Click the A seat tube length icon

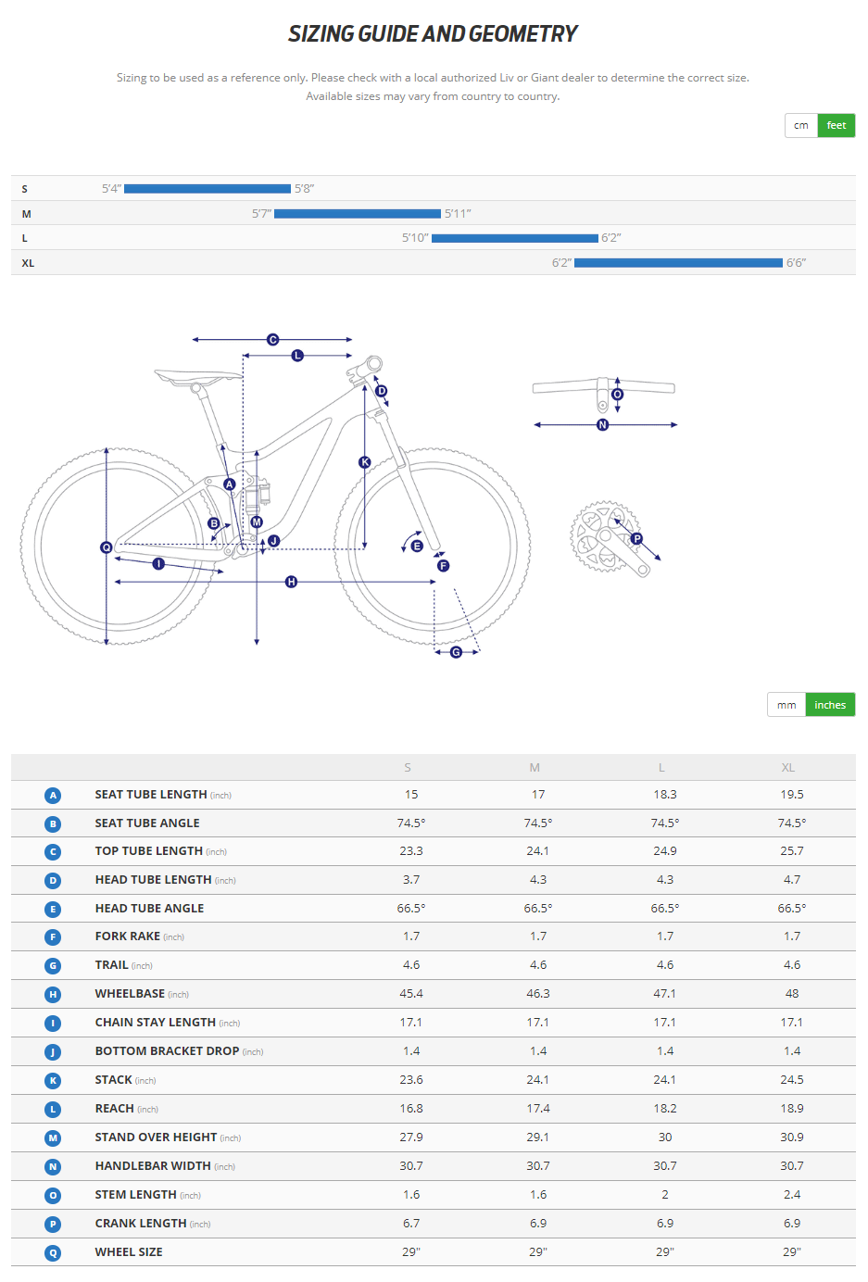[53, 795]
